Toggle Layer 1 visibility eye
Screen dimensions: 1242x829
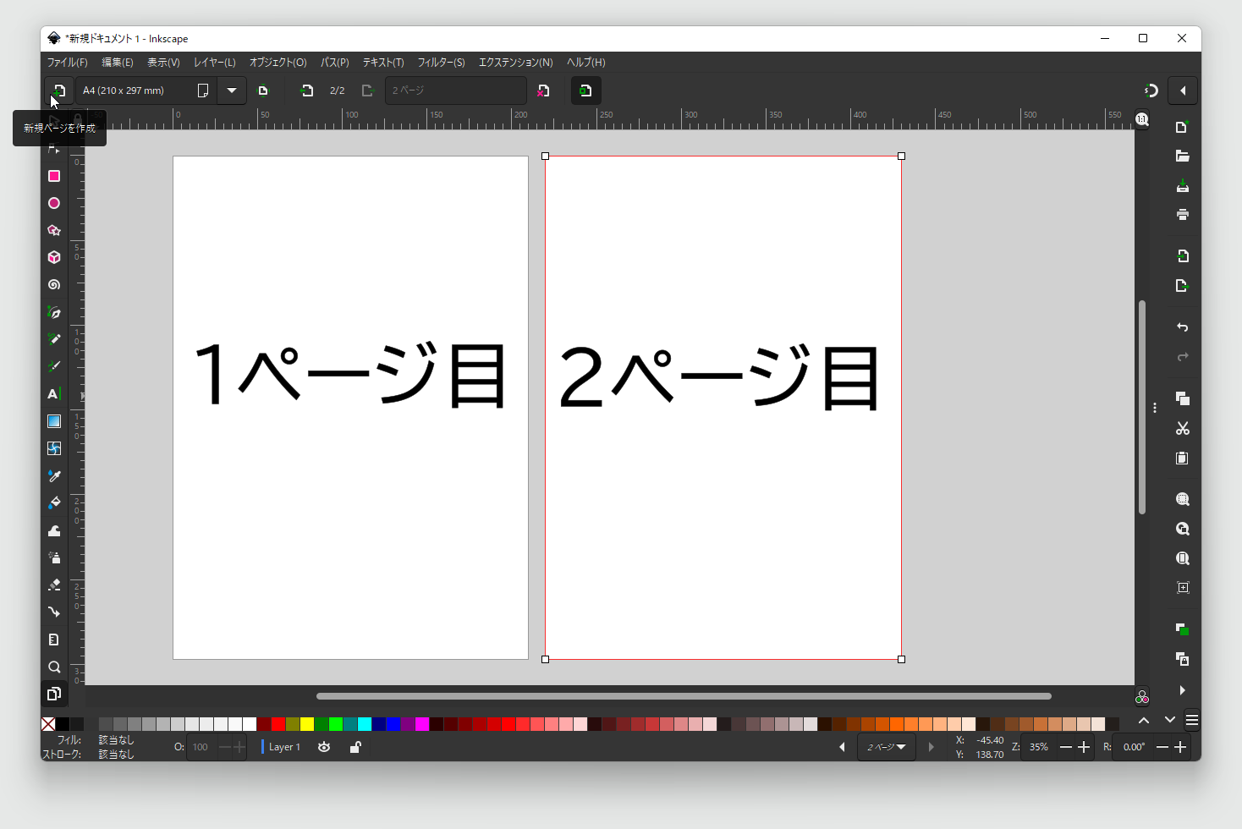324,747
